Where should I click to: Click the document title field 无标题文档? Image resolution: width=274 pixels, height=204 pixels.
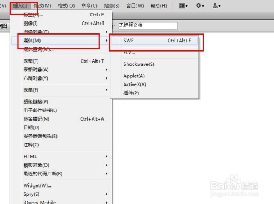point(147,25)
